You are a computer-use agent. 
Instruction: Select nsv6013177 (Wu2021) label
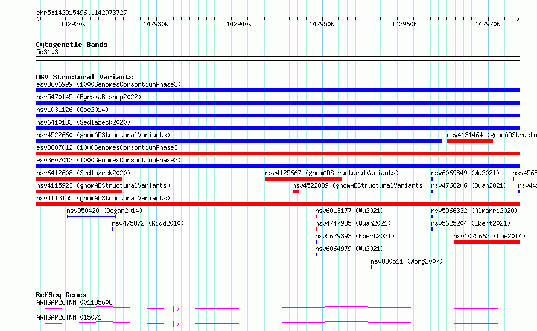coord(349,211)
